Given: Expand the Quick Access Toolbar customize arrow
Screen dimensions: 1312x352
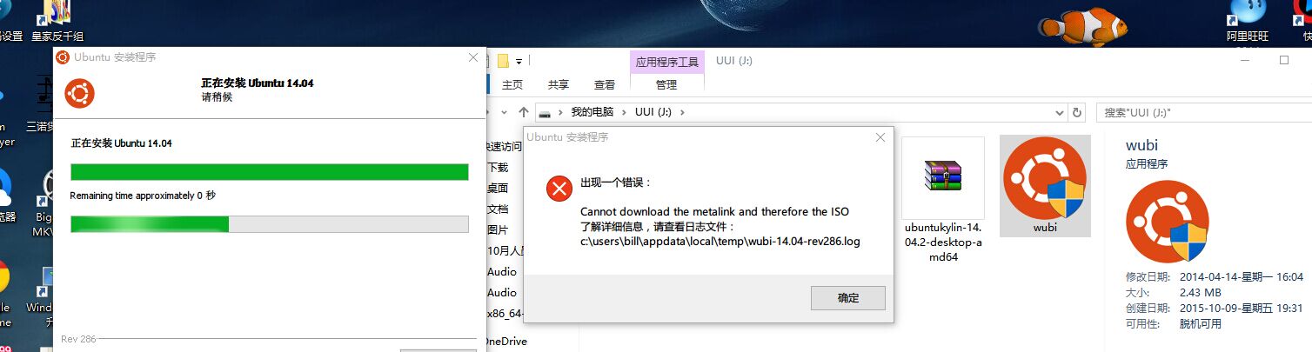Looking at the screenshot, I should tap(519, 62).
